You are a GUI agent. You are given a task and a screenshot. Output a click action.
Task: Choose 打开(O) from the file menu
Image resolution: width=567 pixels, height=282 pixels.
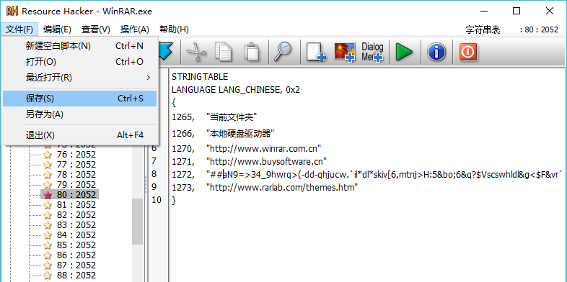point(79,62)
